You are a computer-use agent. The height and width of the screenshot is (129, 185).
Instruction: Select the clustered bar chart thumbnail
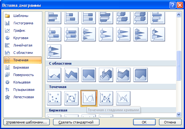pyautogui.click(x=54, y=18)
